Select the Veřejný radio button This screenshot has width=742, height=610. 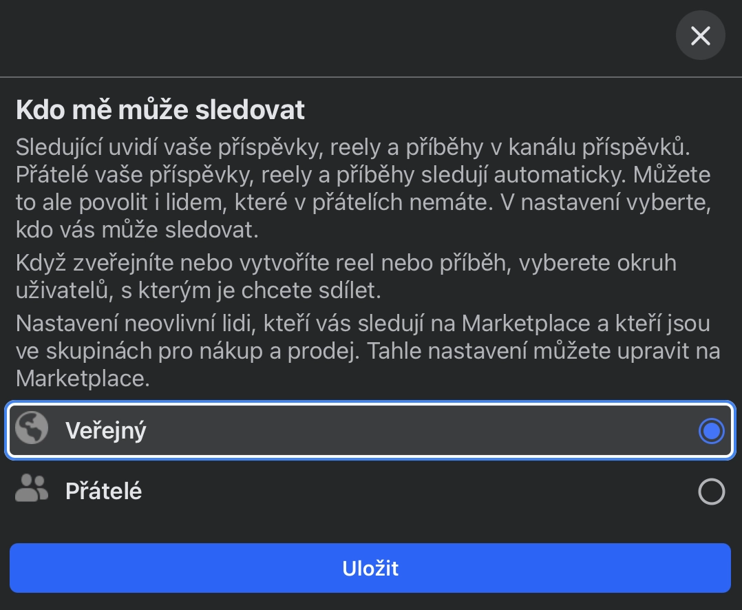click(x=711, y=431)
